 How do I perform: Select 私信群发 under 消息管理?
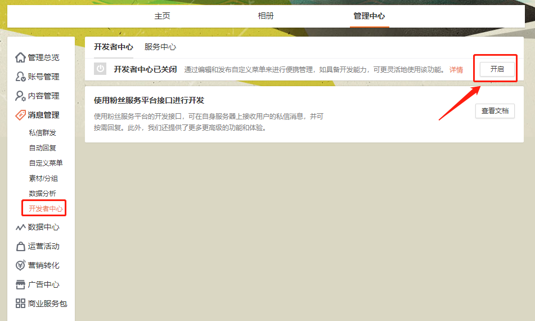click(42, 133)
